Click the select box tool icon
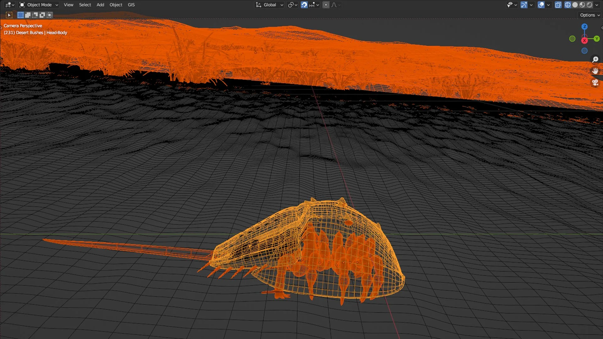603x339 pixels. coord(9,15)
